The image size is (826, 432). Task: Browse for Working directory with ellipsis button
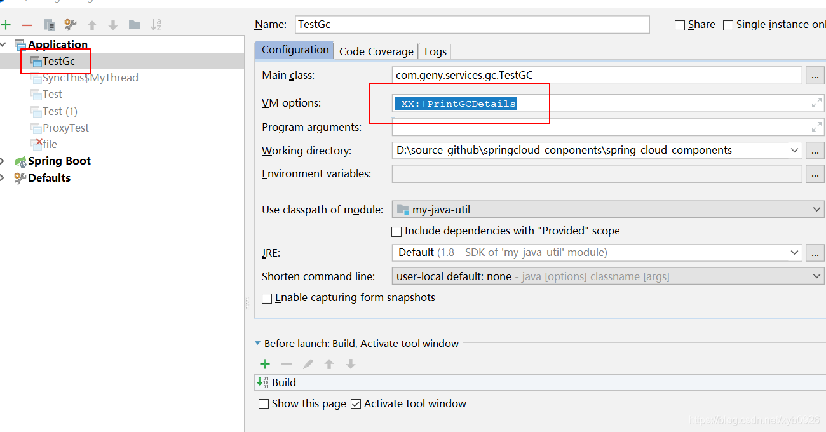point(815,151)
